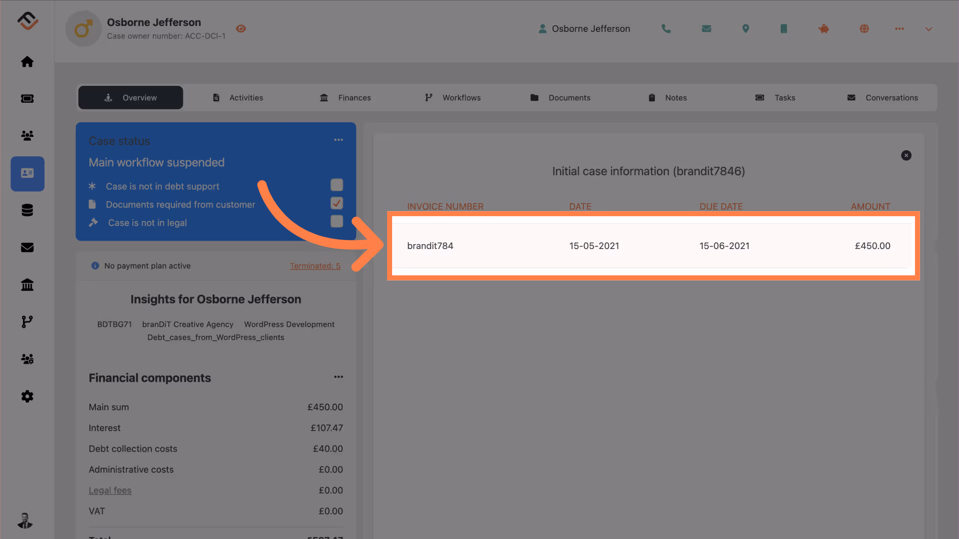Click the 'Legal fees' link
Image resolution: width=959 pixels, height=539 pixels.
coord(110,491)
